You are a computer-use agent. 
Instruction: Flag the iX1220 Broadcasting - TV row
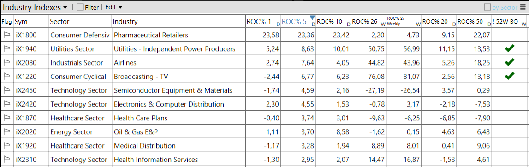pos(6,76)
